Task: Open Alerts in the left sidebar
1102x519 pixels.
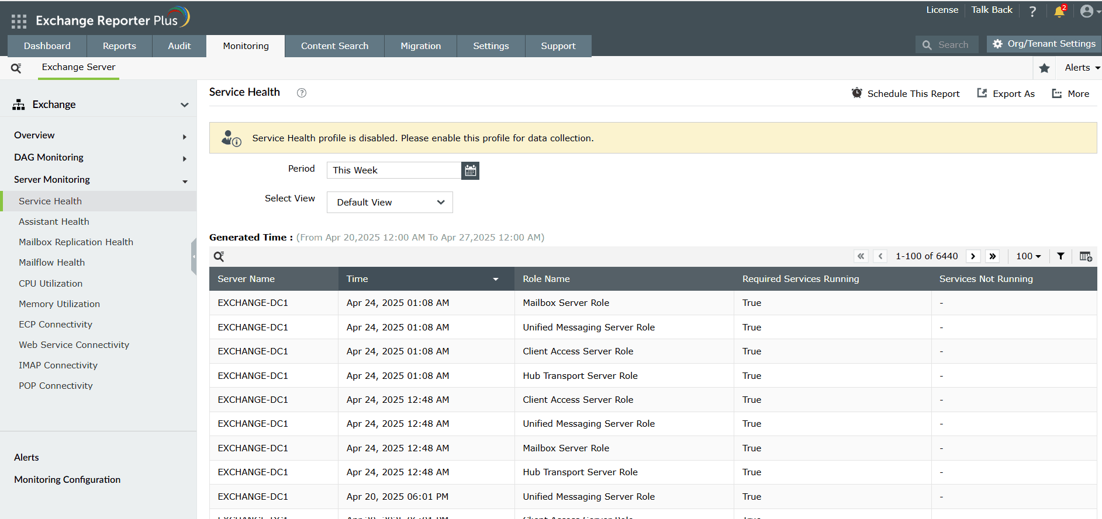Action: click(27, 458)
